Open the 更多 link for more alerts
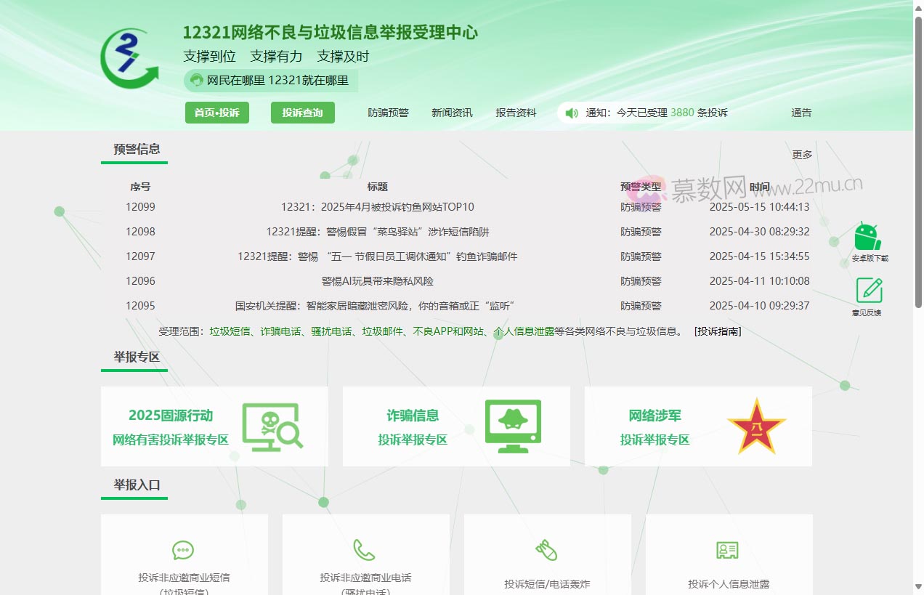Viewport: 924px width, 595px height. click(801, 154)
